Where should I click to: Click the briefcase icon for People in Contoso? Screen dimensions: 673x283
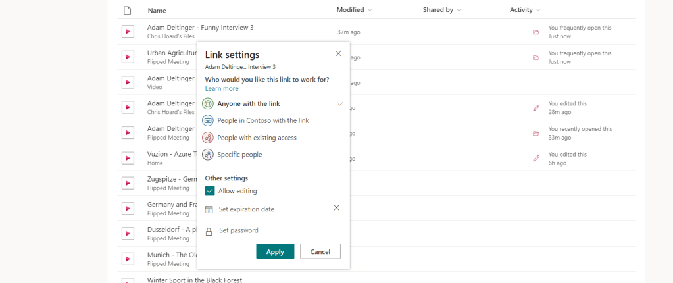pos(208,120)
